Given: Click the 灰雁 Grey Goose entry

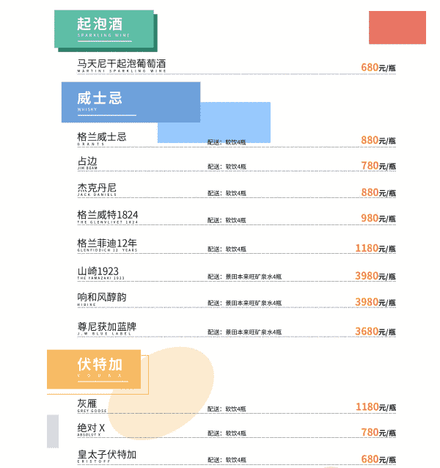Looking at the screenshot, I should pyautogui.click(x=92, y=406).
